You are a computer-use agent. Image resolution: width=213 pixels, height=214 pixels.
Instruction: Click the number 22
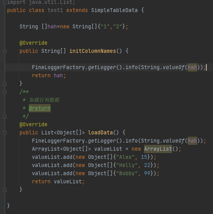pyautogui.click(x=147, y=165)
